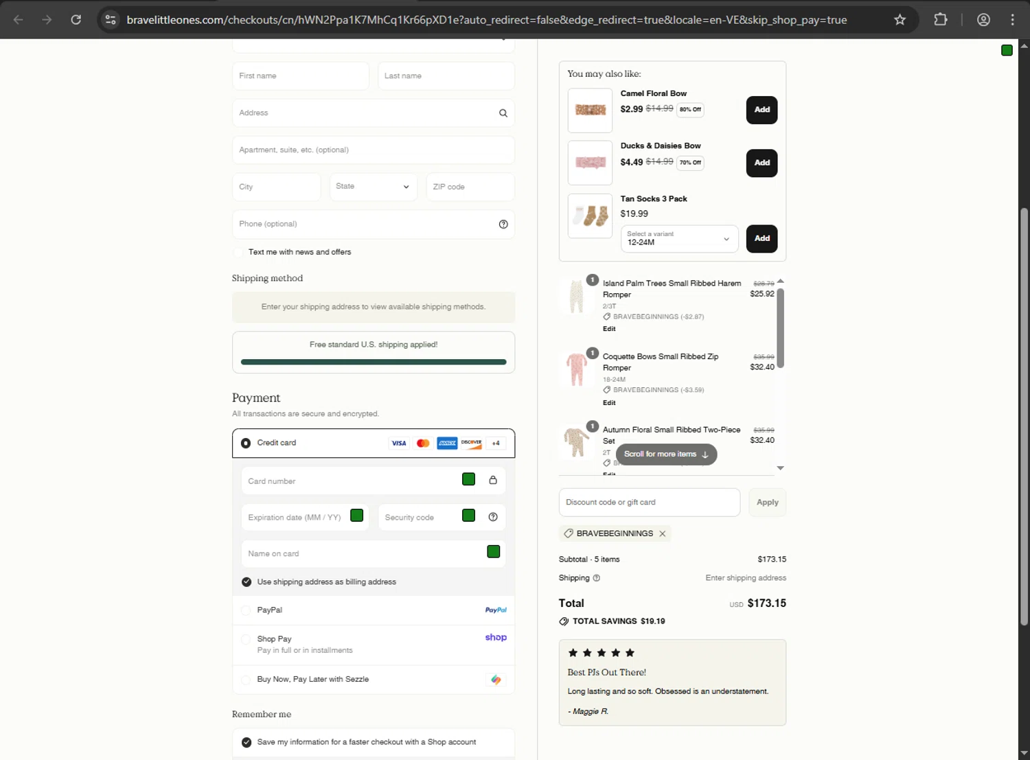Click green autofill icon in Card number
1030x760 pixels.
click(469, 479)
